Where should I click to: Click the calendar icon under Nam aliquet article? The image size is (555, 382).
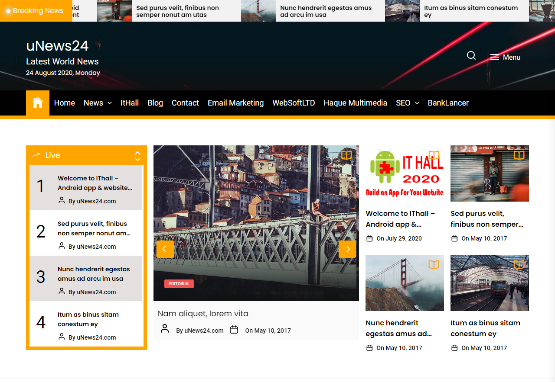tap(234, 329)
